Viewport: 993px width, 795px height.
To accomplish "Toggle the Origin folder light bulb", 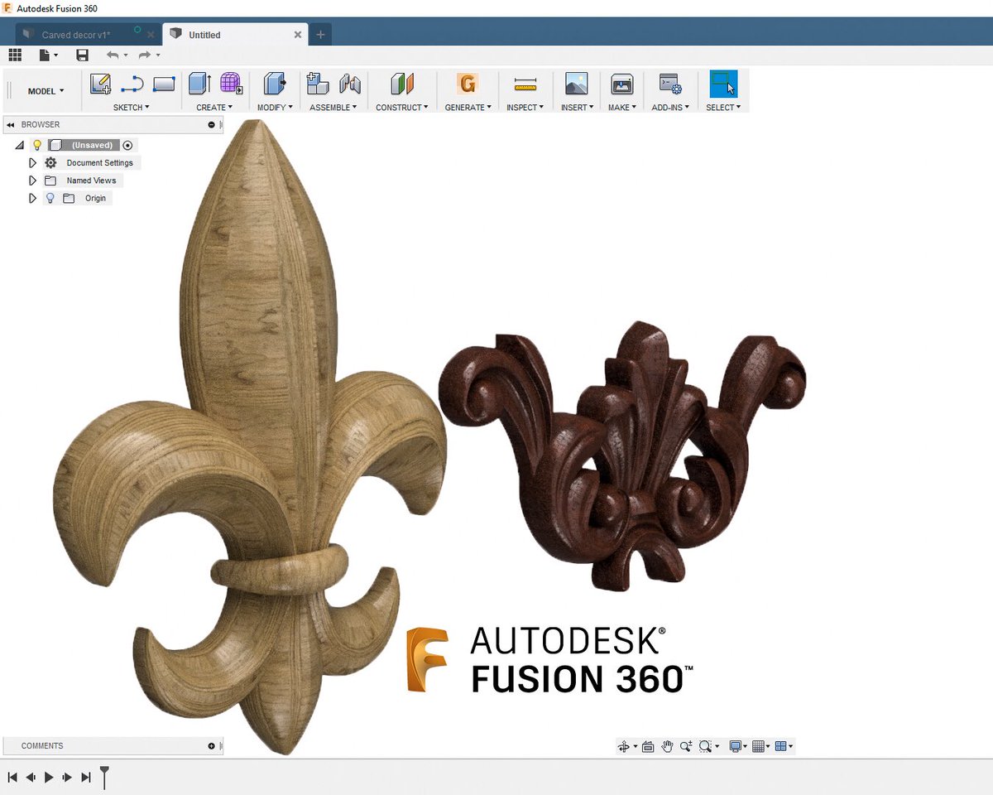I will coord(50,198).
